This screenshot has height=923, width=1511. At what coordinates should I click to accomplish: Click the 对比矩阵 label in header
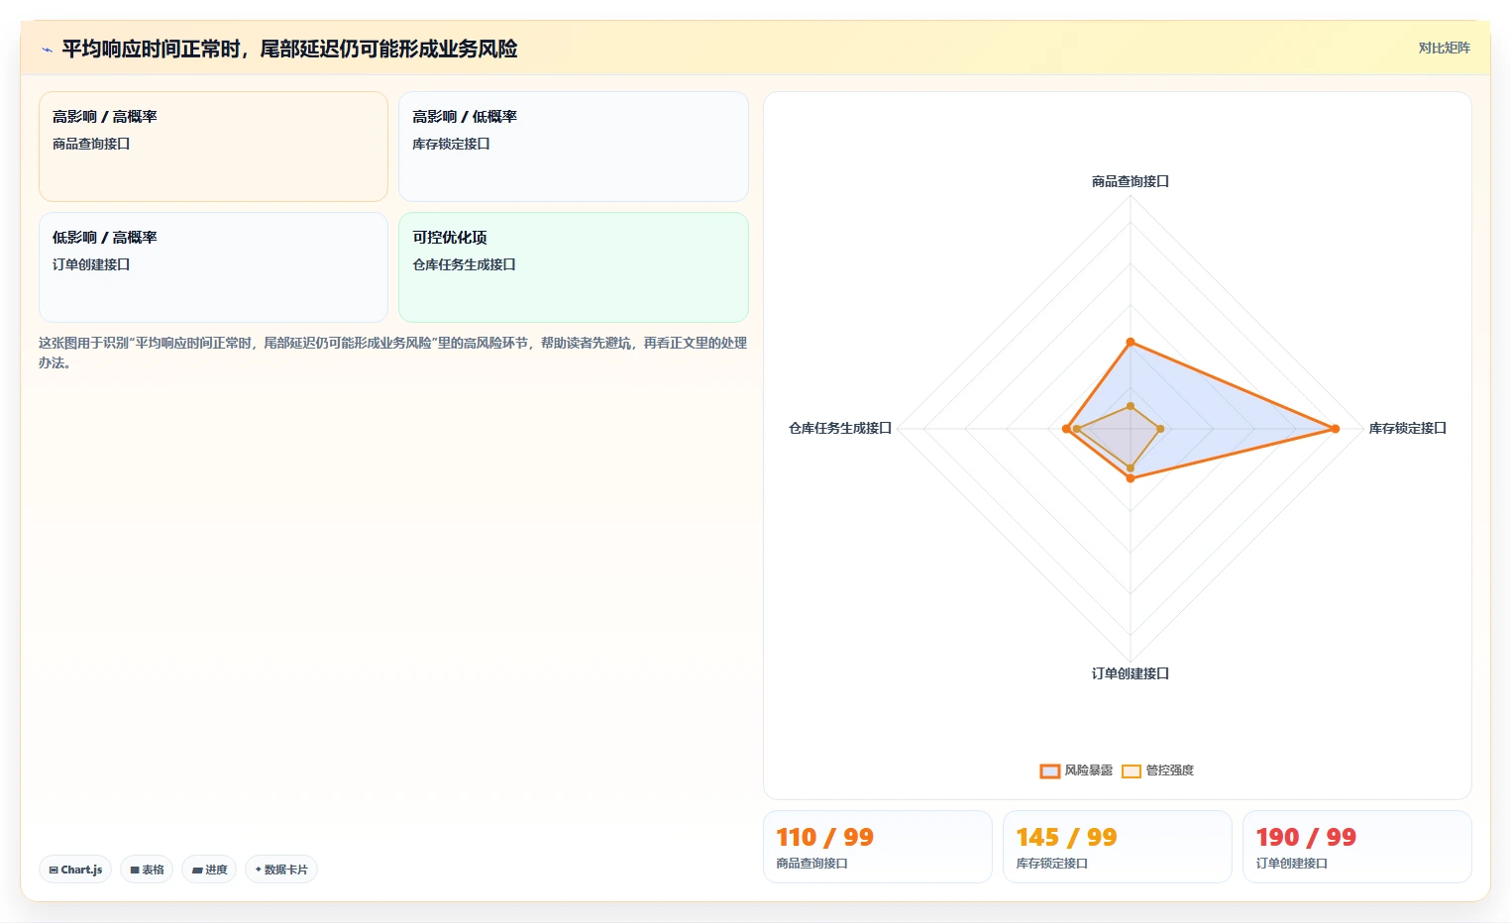point(1444,48)
